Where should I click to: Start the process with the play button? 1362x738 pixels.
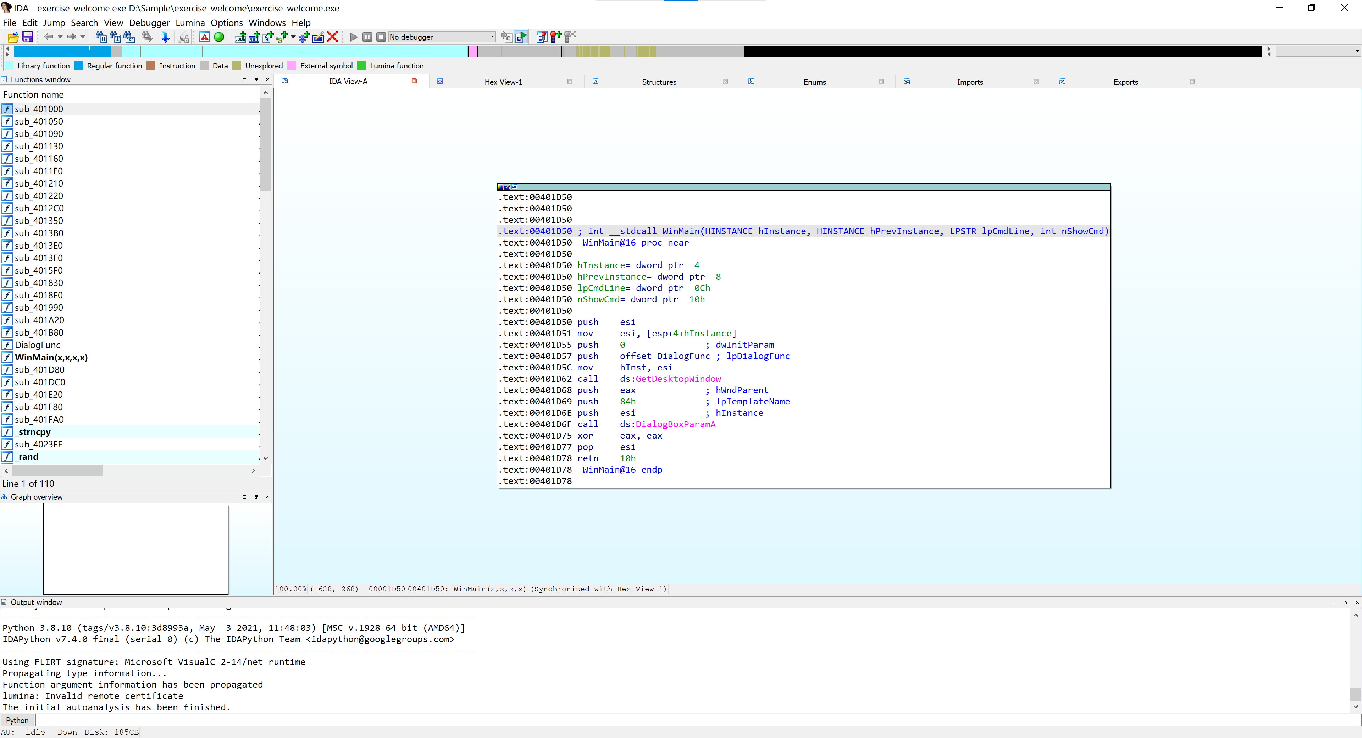[x=354, y=37]
